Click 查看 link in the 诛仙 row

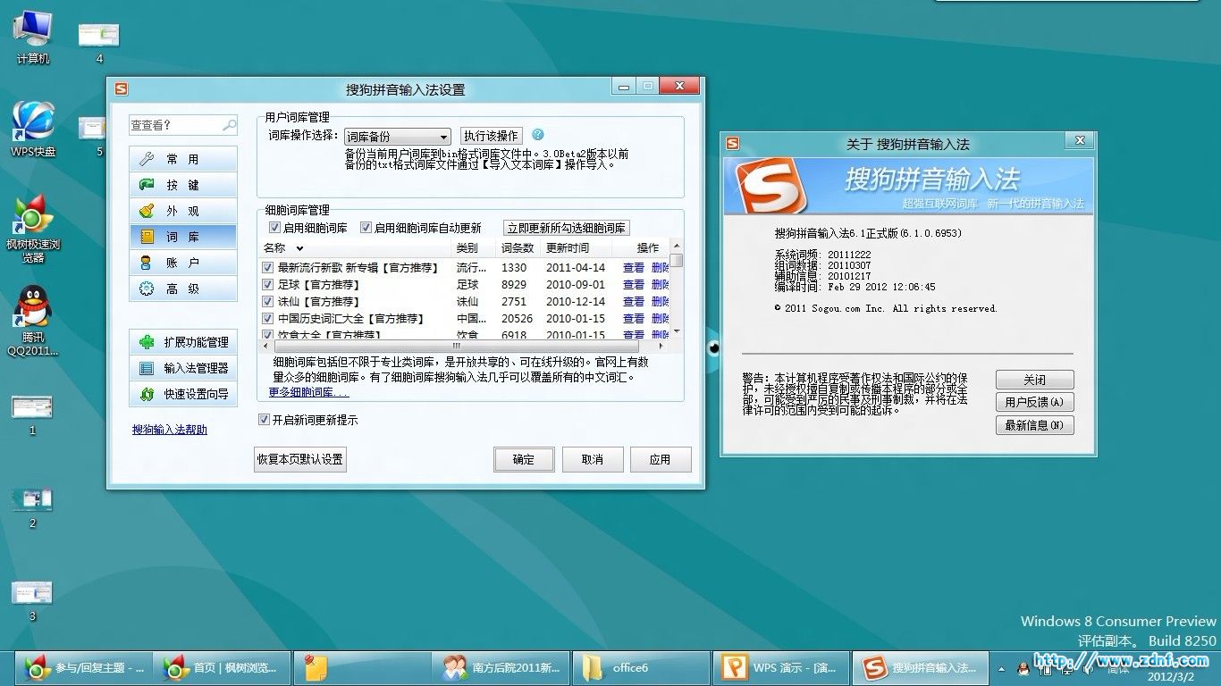(634, 301)
